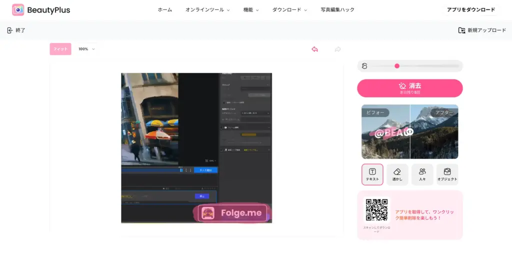Select the 透かし eraser tool
The image size is (512, 260).
coord(397,175)
